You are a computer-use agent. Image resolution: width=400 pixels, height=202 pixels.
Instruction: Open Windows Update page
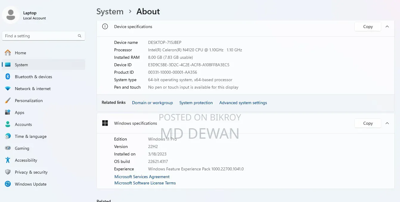[x=44, y=184]
